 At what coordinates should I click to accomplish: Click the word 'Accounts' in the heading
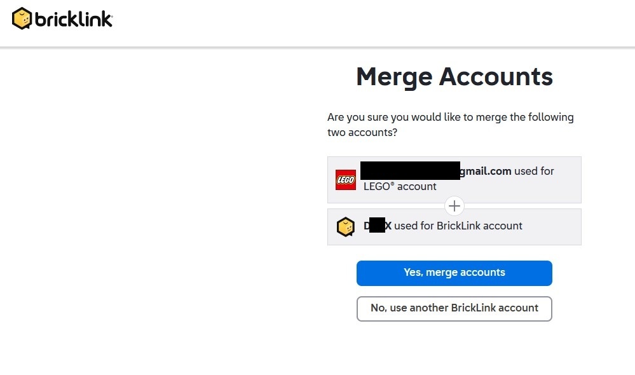pos(496,77)
